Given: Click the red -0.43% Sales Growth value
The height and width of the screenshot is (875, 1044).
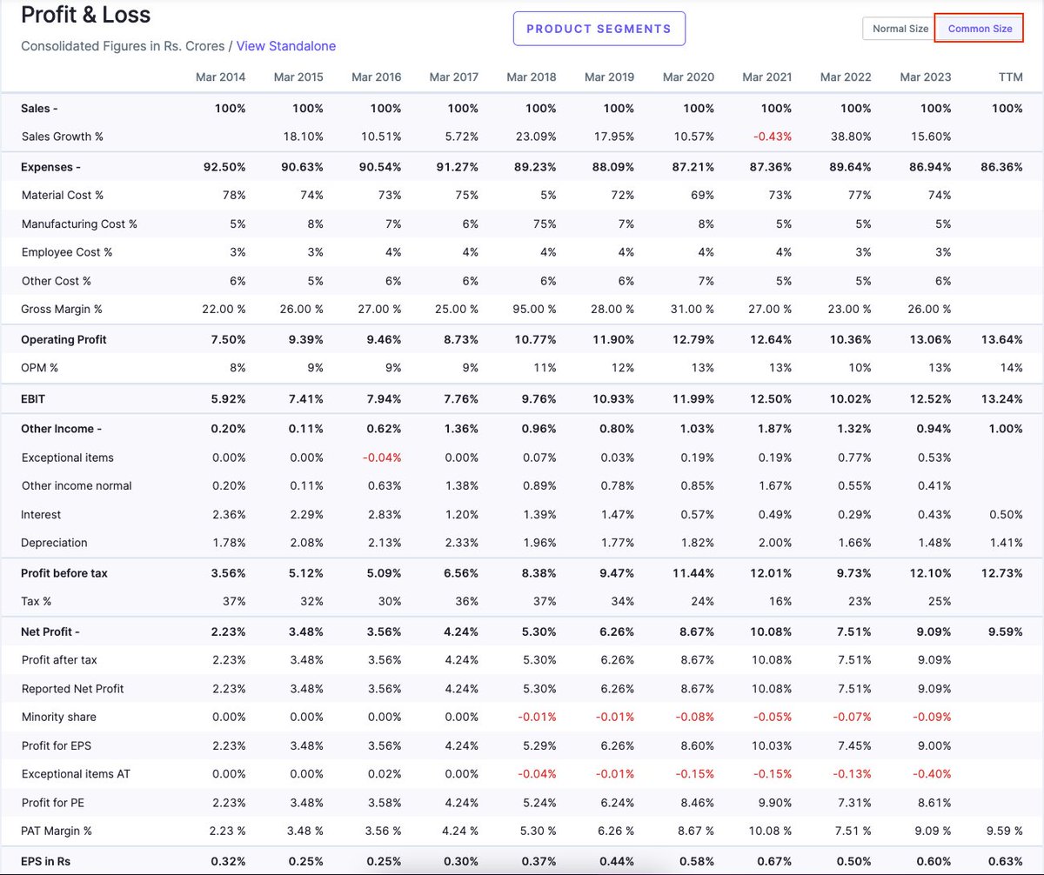Looking at the screenshot, I should point(772,137).
